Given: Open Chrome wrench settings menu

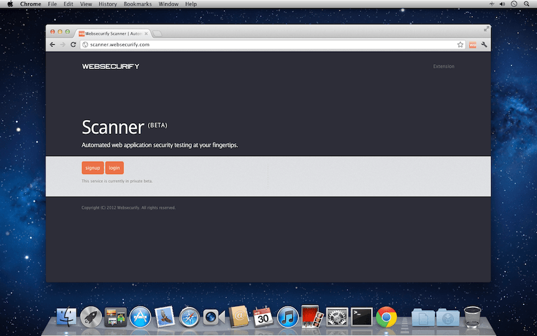Looking at the screenshot, I should coord(484,45).
